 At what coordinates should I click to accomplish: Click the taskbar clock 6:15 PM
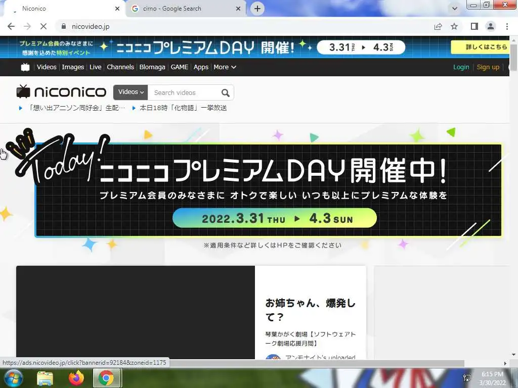coord(492,378)
